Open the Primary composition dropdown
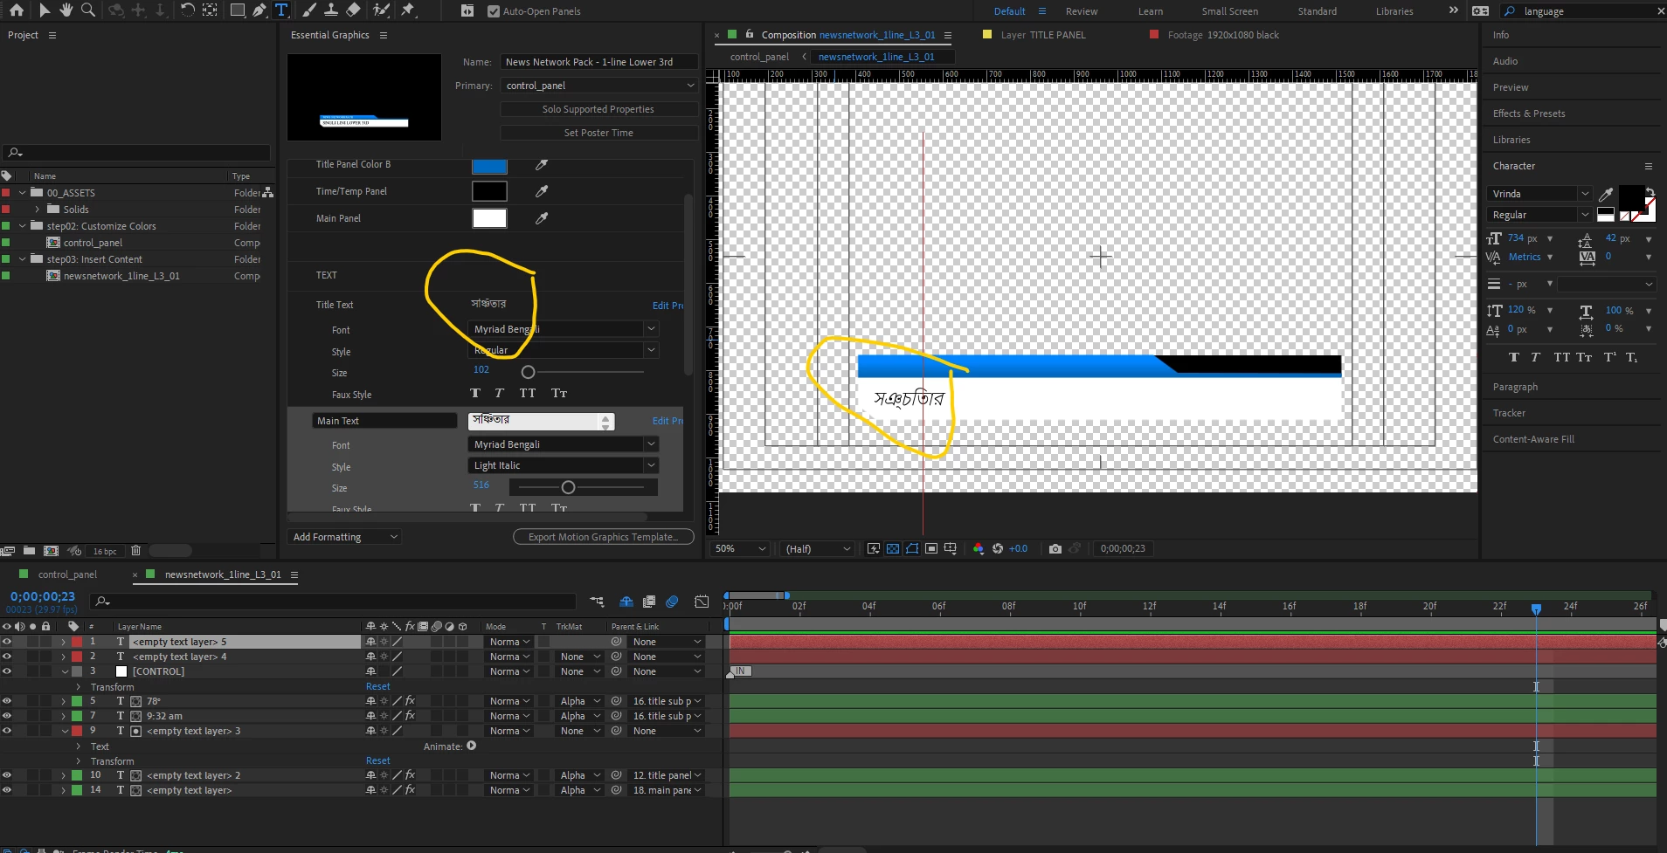 click(x=599, y=86)
